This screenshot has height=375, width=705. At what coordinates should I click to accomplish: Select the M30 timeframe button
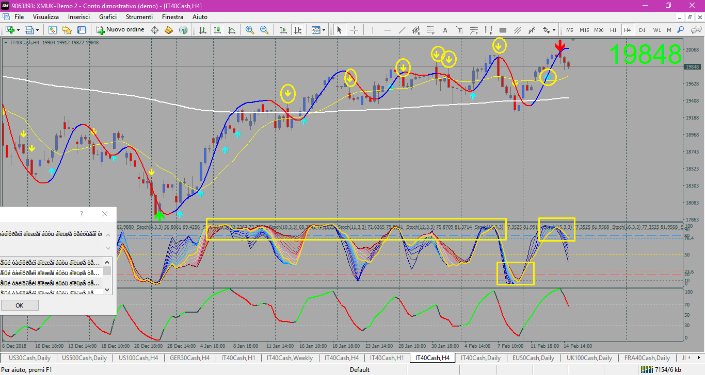click(599, 30)
